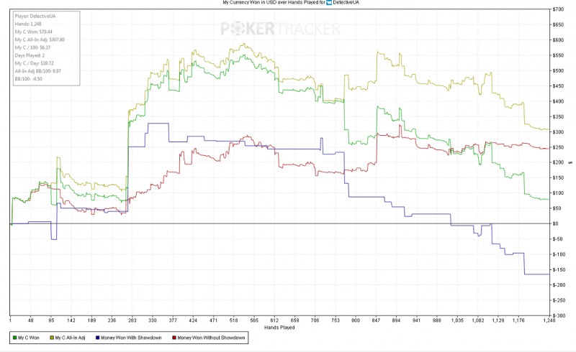The height and width of the screenshot is (352, 576).
Task: Select the My C All-In Adj legend label
Action: [x=70, y=338]
